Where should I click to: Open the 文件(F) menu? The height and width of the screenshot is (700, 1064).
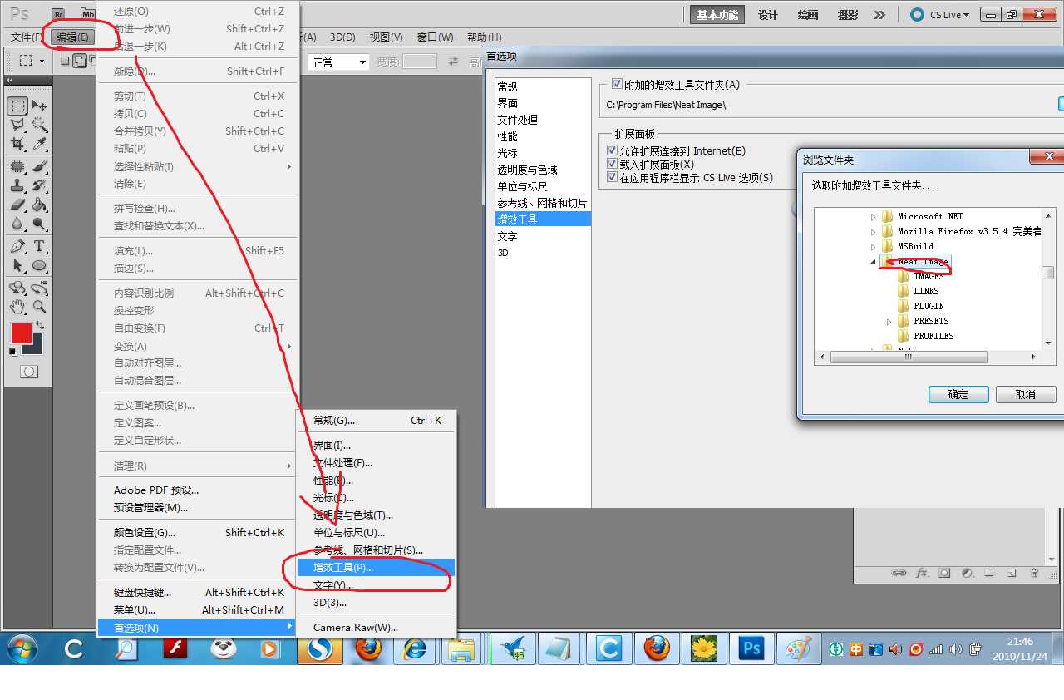point(27,37)
